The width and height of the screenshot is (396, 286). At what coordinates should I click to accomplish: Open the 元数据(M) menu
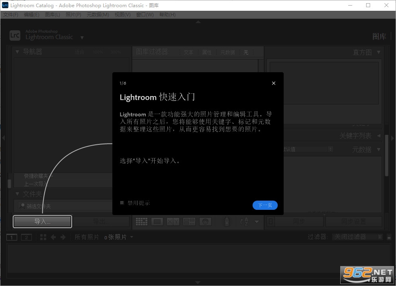point(98,15)
